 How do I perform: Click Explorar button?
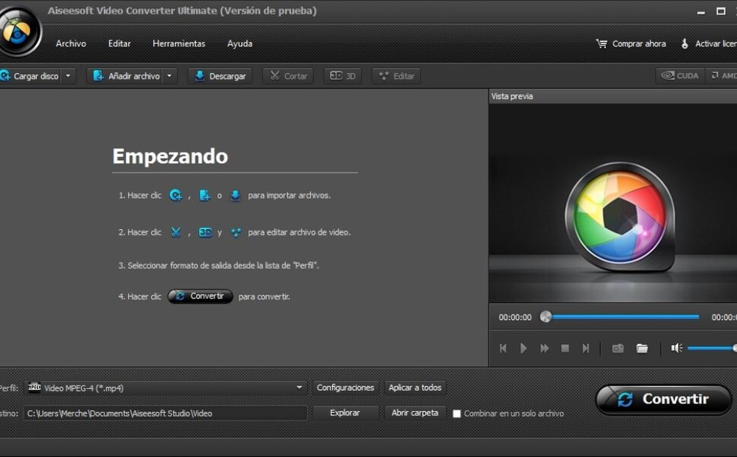pyautogui.click(x=346, y=413)
